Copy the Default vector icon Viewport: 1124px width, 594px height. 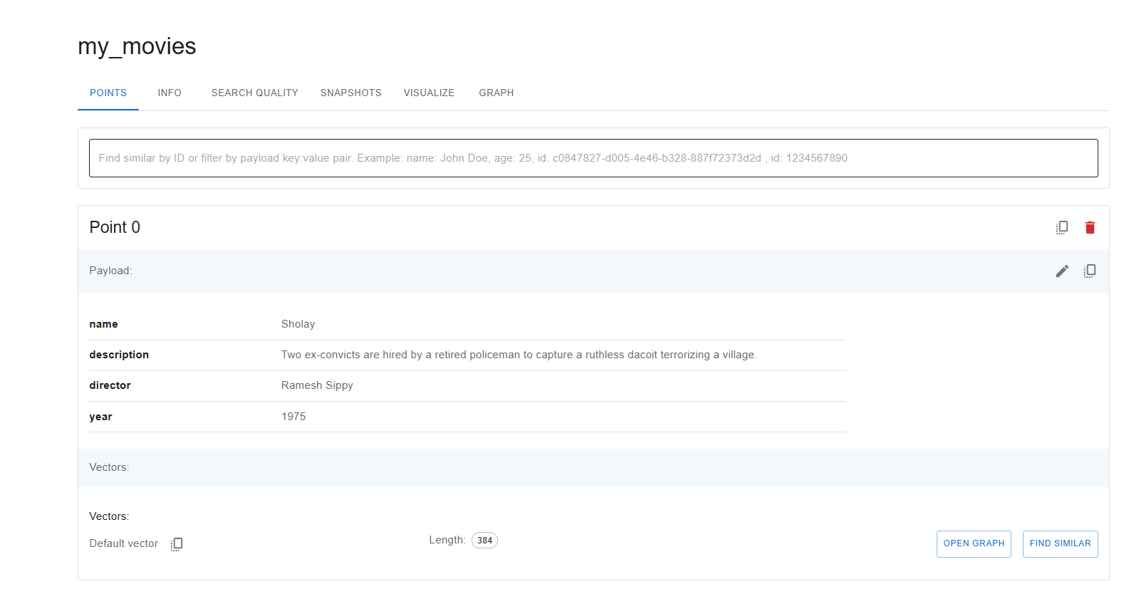tap(177, 544)
